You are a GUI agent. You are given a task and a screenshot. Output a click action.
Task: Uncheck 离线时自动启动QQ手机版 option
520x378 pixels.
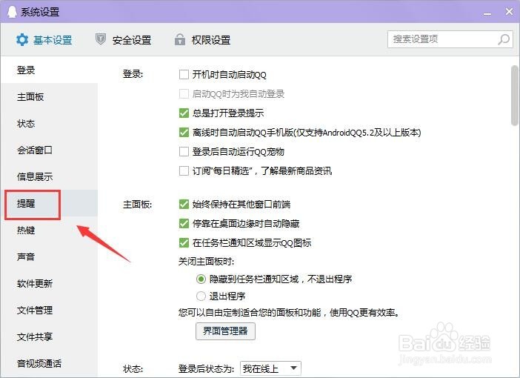[184, 133]
